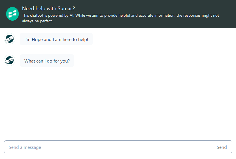Focus the "Send a message" input field
The image size is (236, 159).
(x=110, y=147)
